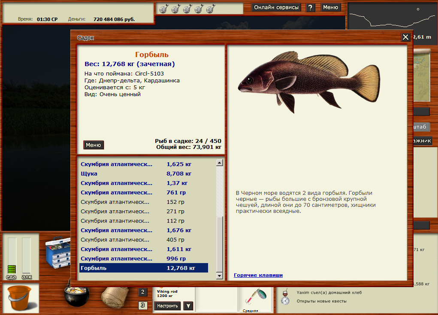Click the алк alcohol level bar

pyautogui.click(x=26, y=255)
